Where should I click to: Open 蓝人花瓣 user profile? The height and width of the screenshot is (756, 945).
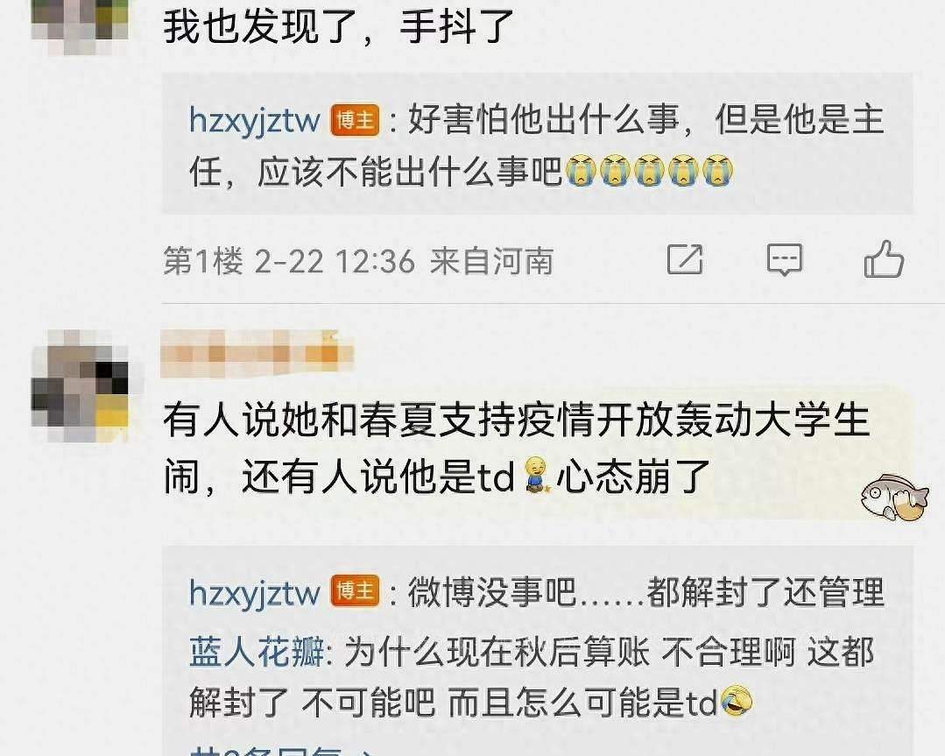(x=257, y=652)
